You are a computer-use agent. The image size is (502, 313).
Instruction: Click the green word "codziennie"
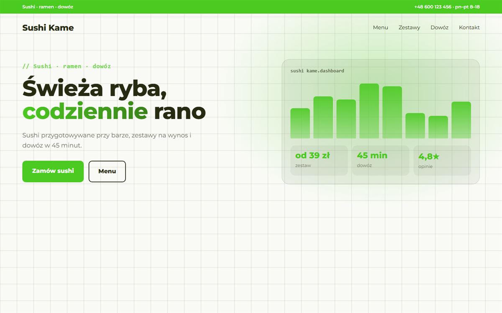point(85,111)
